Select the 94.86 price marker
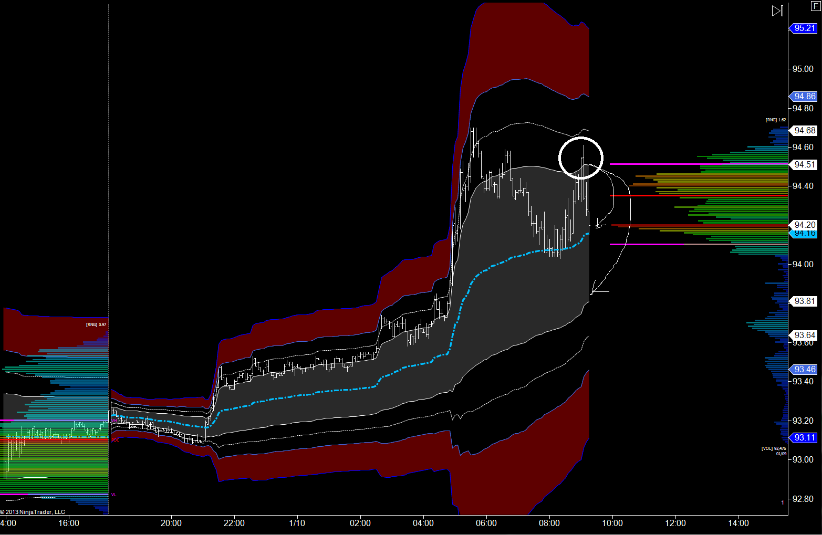The height and width of the screenshot is (535, 822). (804, 96)
